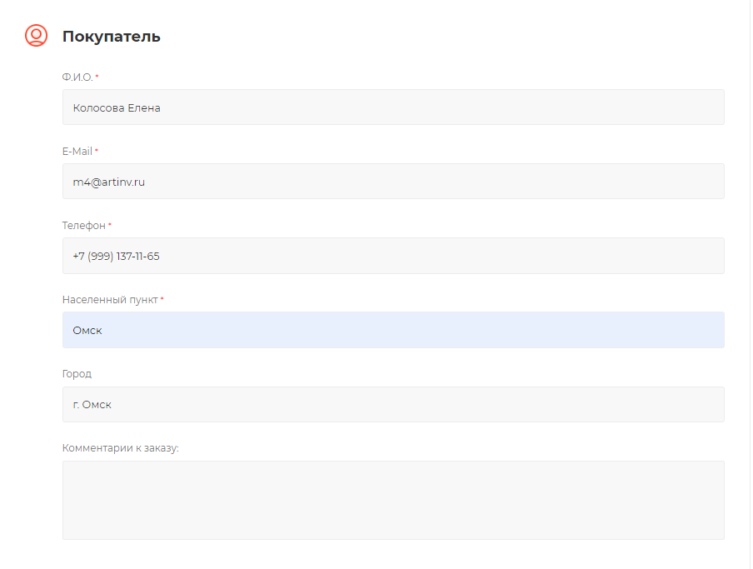
Task: Click the required marker beside Населенный пункт
Action: (x=162, y=299)
